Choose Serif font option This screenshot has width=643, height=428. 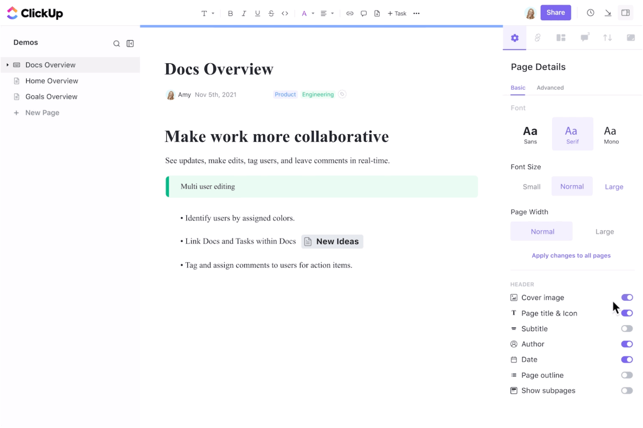(x=572, y=134)
